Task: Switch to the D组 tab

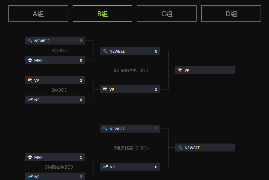Action: (231, 13)
